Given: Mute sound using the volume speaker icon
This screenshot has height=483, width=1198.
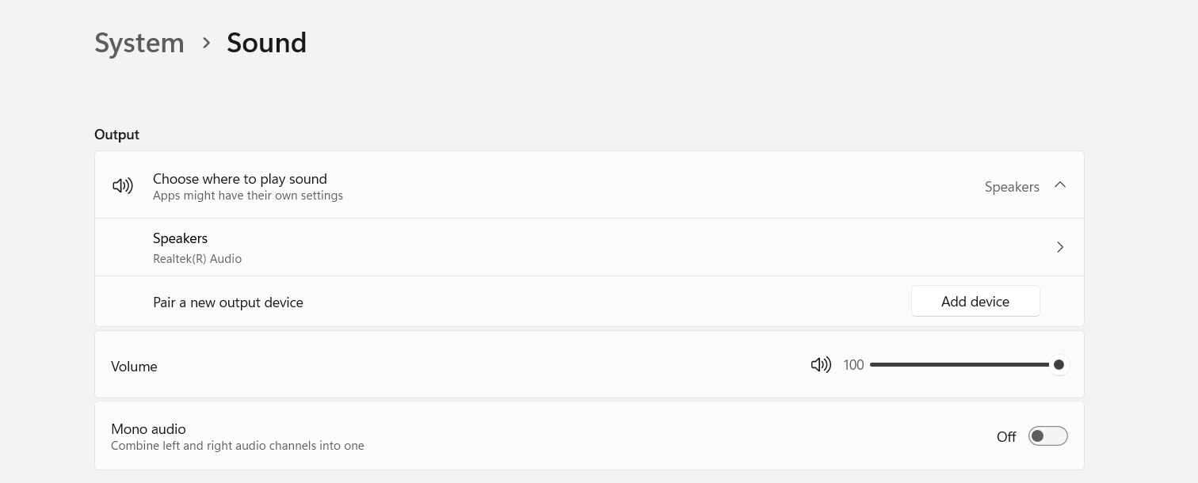Looking at the screenshot, I should (x=821, y=365).
